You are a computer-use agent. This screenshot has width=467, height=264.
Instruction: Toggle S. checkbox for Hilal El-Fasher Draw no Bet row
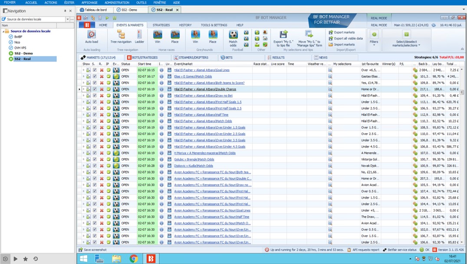(95, 96)
